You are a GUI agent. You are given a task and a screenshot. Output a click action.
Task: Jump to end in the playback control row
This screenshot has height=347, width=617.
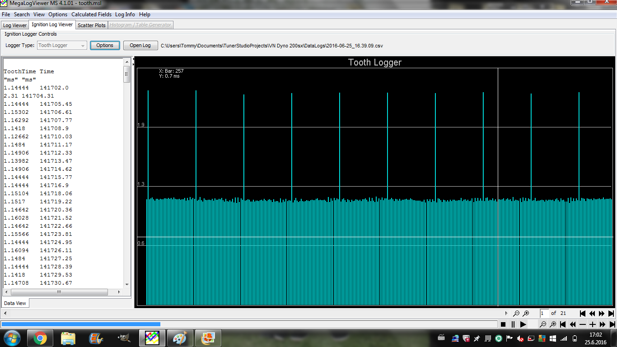[x=612, y=324]
